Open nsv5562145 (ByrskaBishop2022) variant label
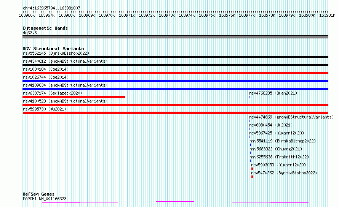The width and height of the screenshot is (339, 207). pyautogui.click(x=56, y=53)
